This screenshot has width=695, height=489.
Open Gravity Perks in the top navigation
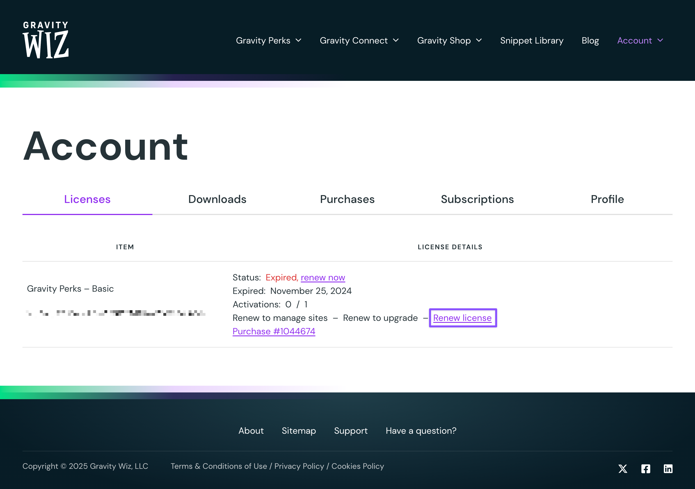coord(263,41)
